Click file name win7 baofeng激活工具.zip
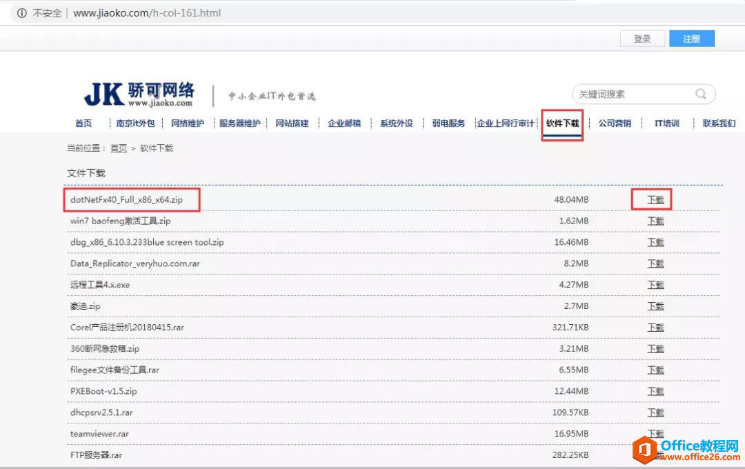745x469 pixels. [x=120, y=221]
